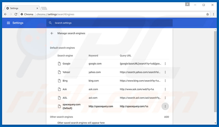Open more actions for Ask entry

click(165, 89)
